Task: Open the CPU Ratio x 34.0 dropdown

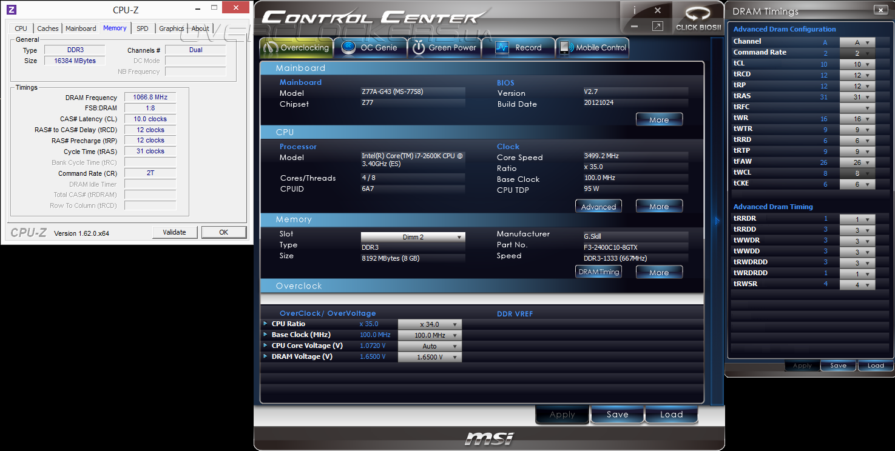Action: pos(430,324)
